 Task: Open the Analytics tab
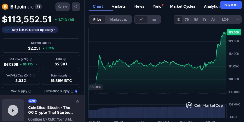[212, 6]
